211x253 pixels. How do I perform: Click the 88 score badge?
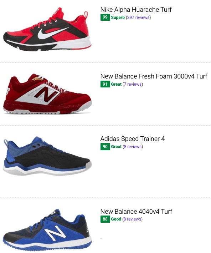(x=105, y=219)
